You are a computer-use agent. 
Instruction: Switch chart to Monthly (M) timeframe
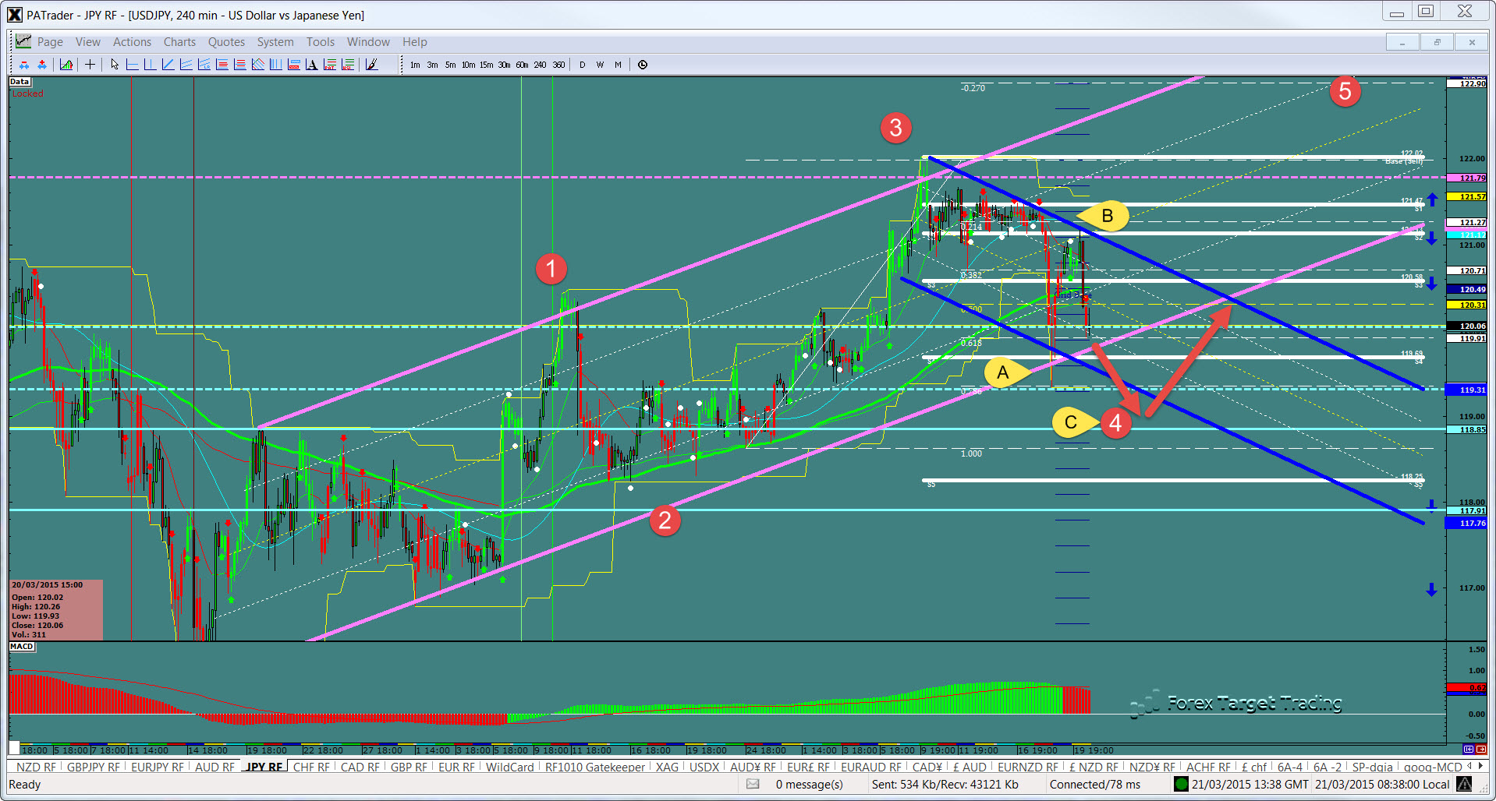pos(618,65)
